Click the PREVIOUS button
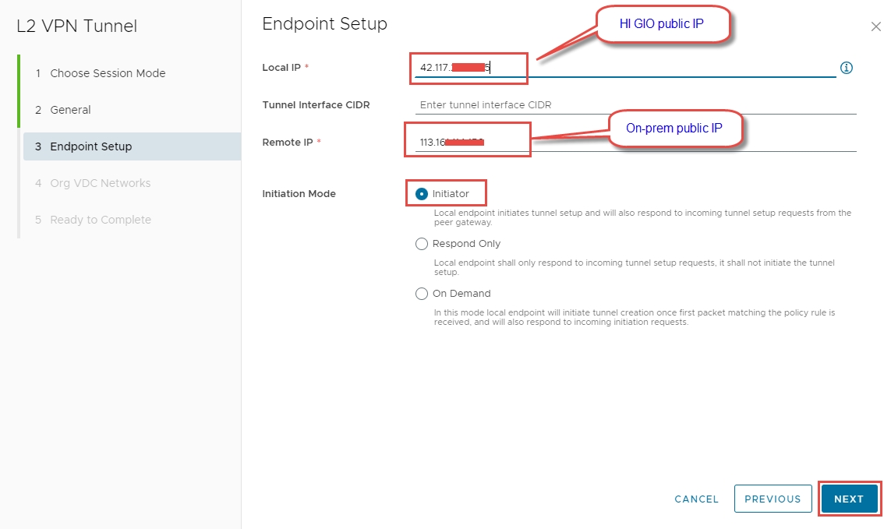This screenshot has width=891, height=529. pyautogui.click(x=772, y=499)
